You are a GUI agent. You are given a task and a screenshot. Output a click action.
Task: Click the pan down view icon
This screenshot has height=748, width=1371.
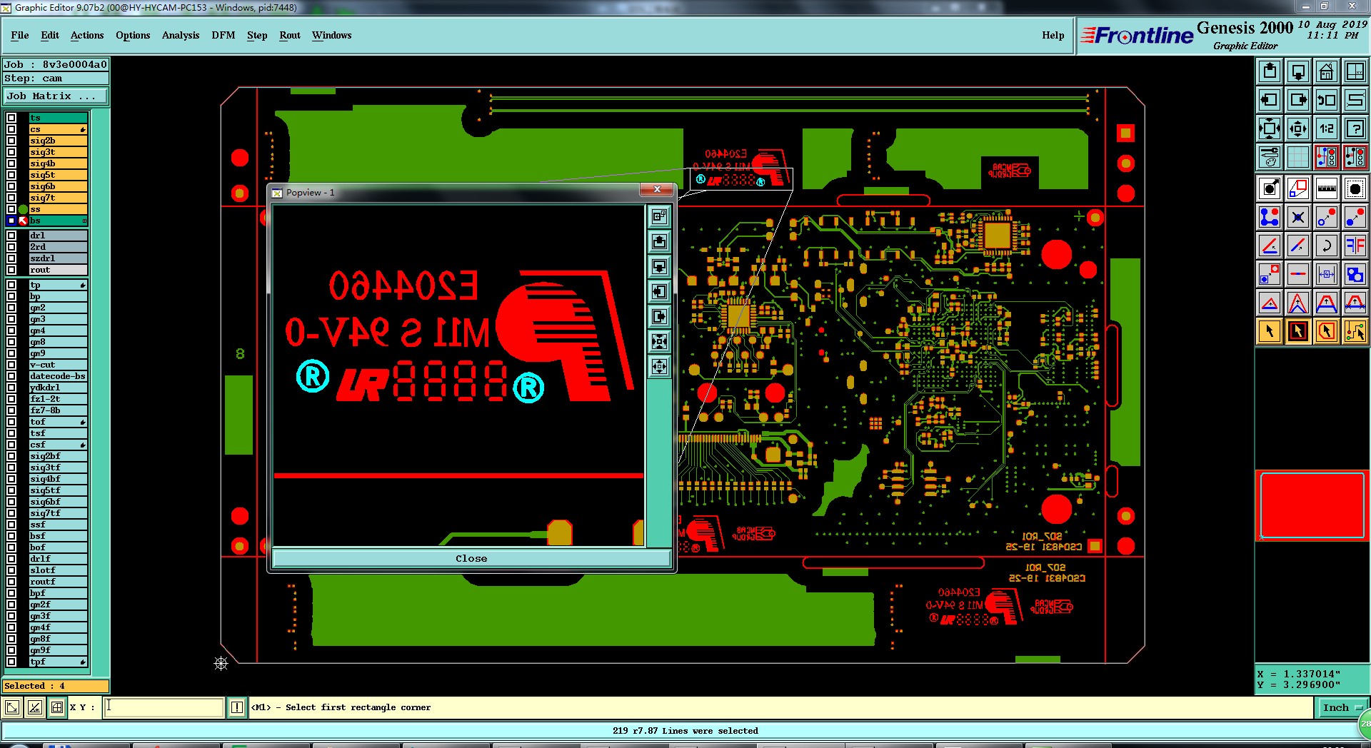(1298, 71)
